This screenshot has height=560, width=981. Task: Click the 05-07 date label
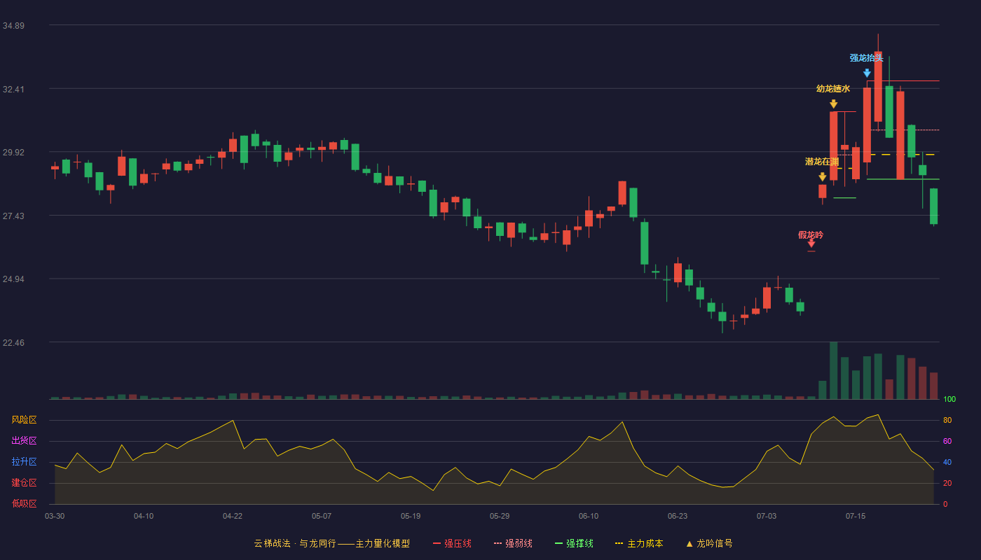point(322,516)
